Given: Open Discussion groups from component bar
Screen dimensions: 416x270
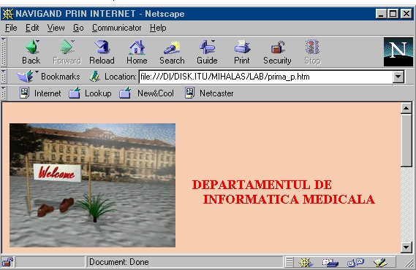Looking at the screenshot, I should click(x=355, y=262).
